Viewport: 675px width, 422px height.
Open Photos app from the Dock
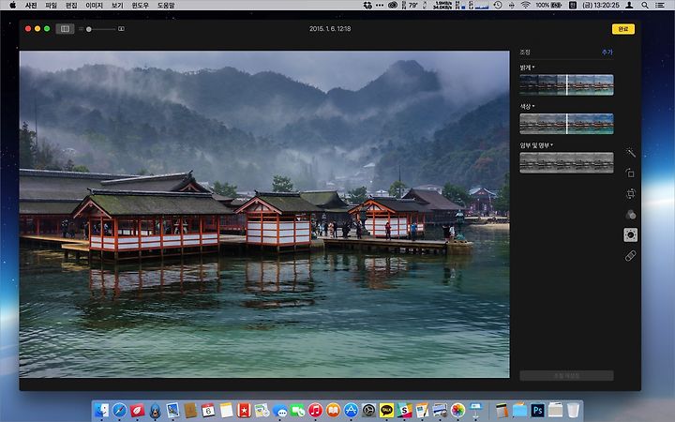point(458,410)
